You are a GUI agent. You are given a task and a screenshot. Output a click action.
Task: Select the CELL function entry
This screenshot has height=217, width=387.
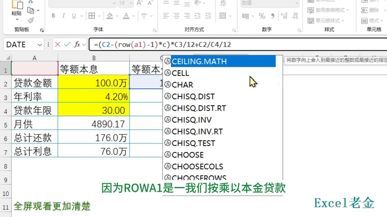pyautogui.click(x=181, y=73)
